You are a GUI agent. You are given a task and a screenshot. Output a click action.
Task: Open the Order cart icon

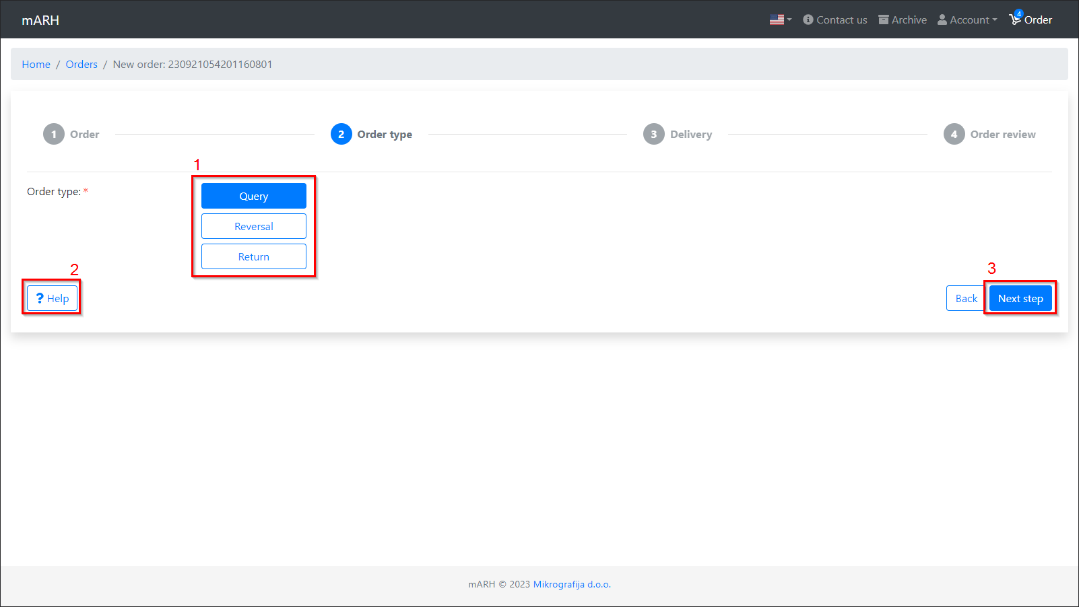[x=1015, y=20]
